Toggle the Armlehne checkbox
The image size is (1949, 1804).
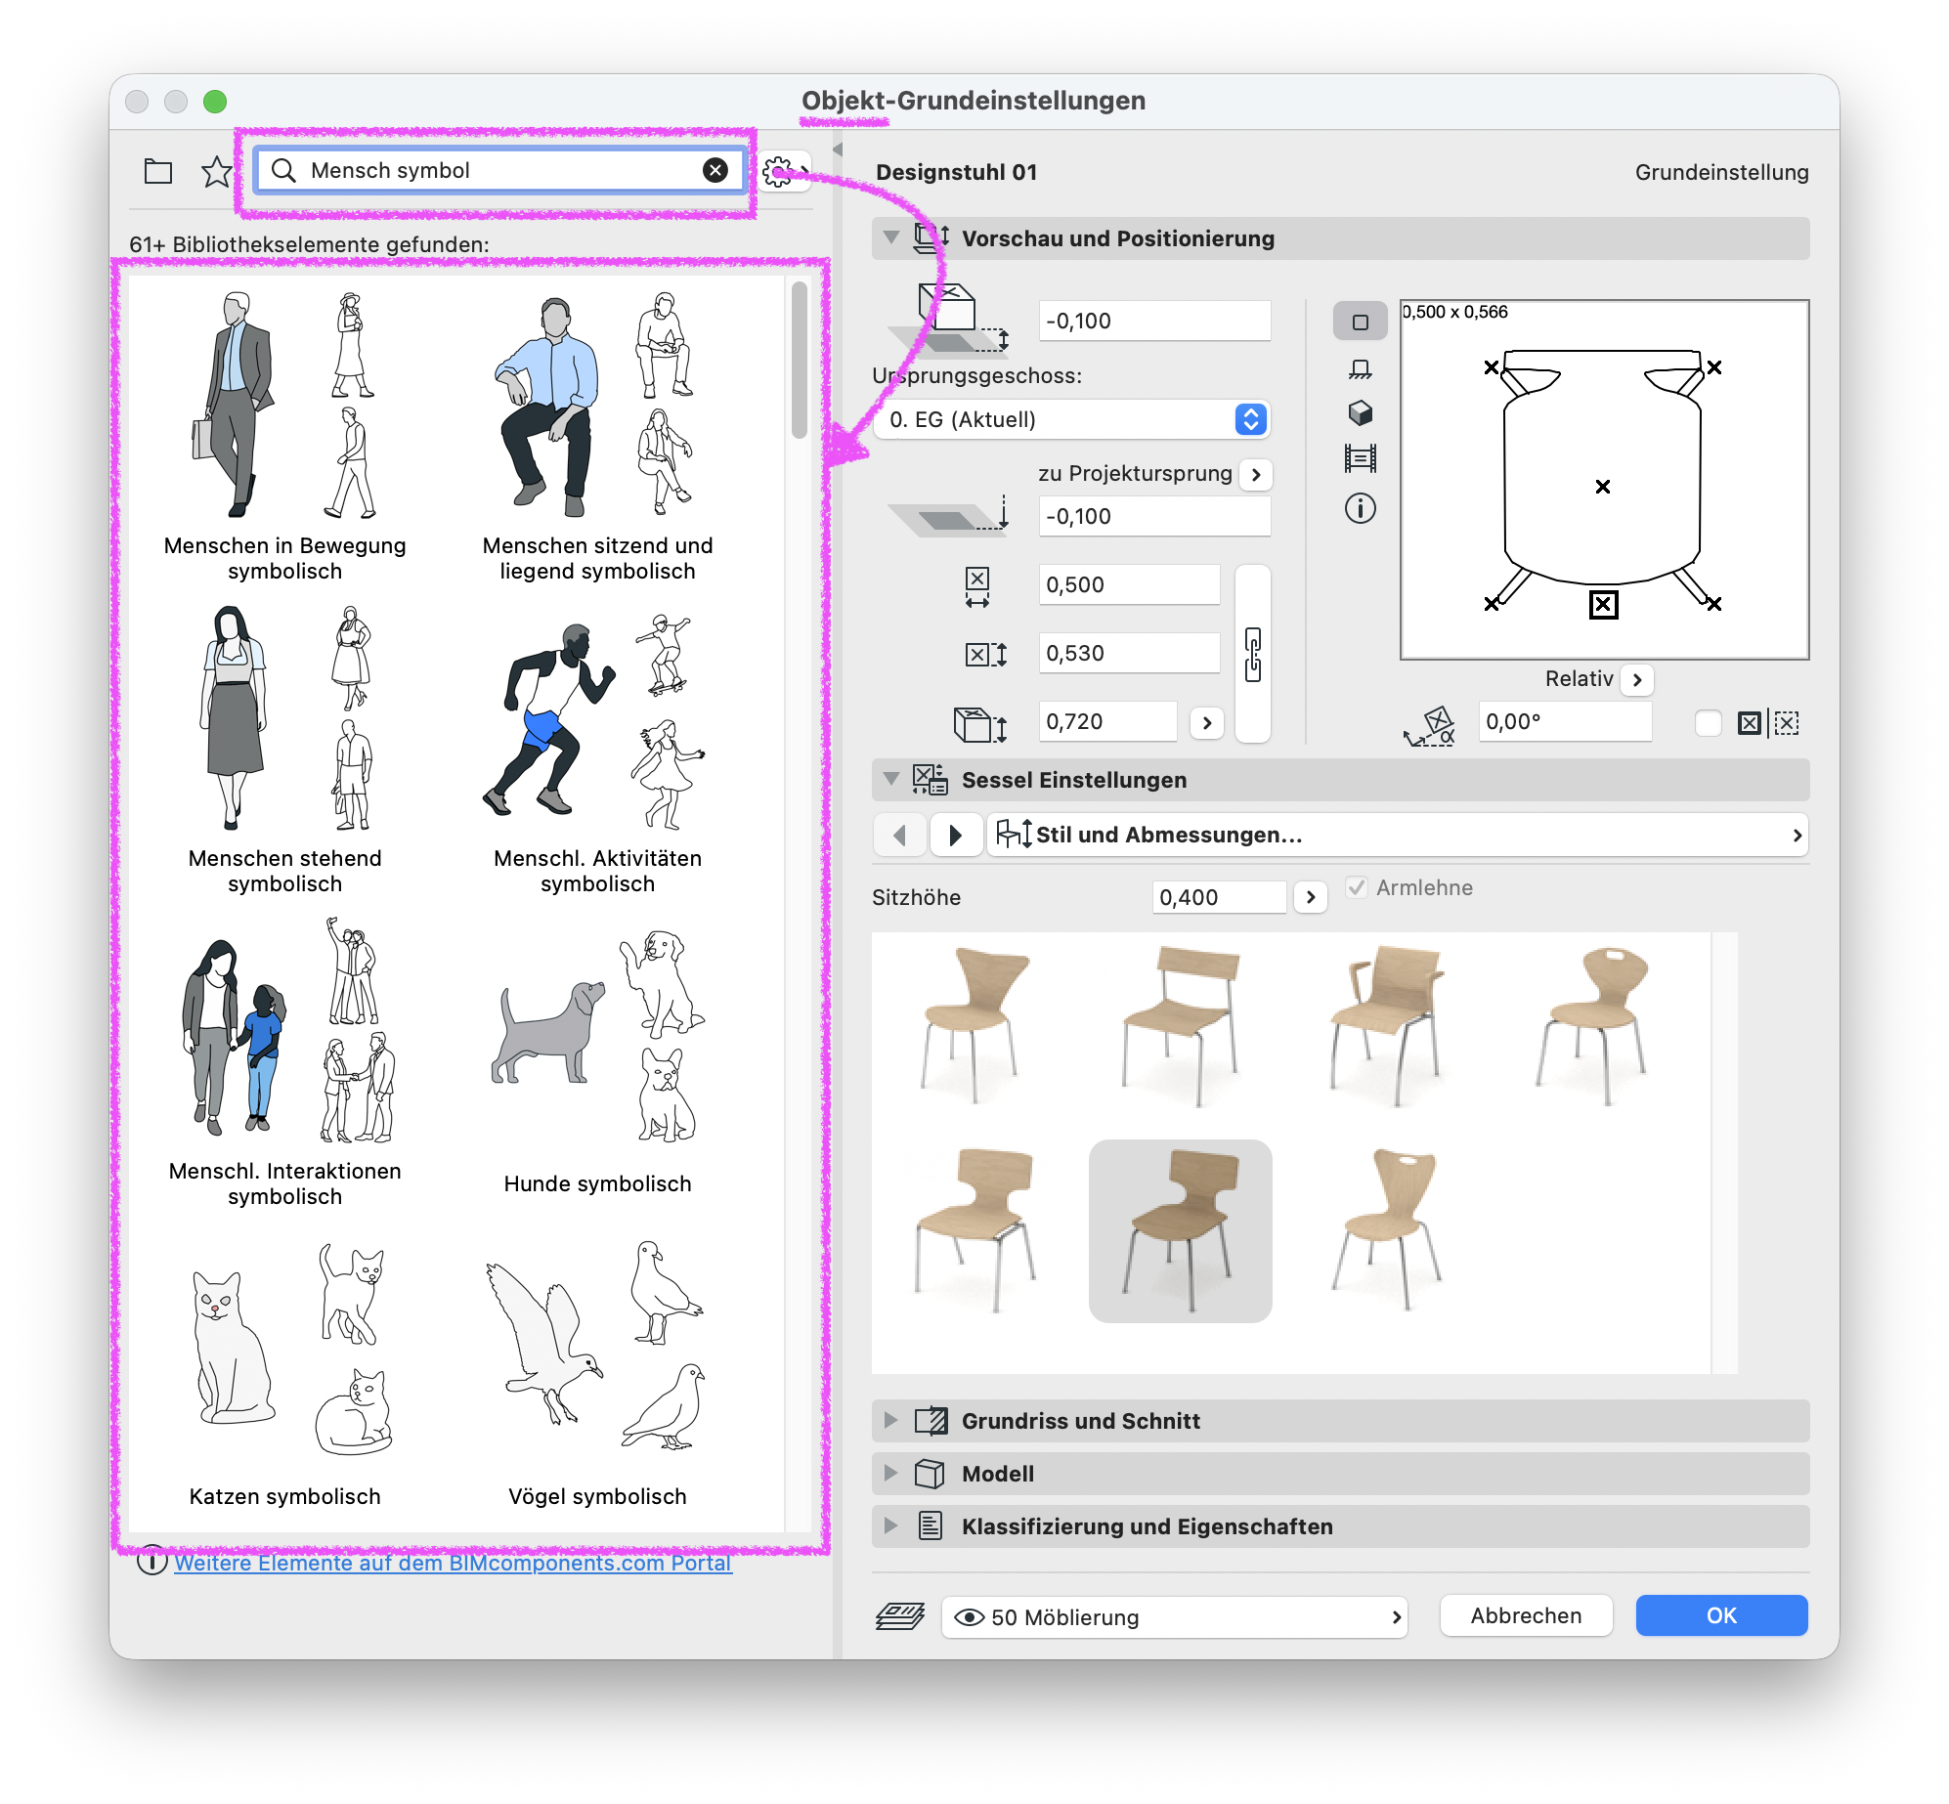(1356, 887)
